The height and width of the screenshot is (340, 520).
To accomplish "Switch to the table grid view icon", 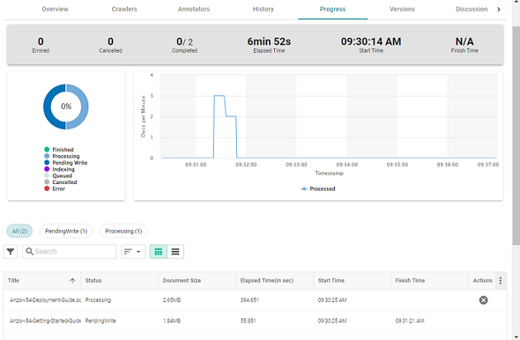I will [x=158, y=252].
